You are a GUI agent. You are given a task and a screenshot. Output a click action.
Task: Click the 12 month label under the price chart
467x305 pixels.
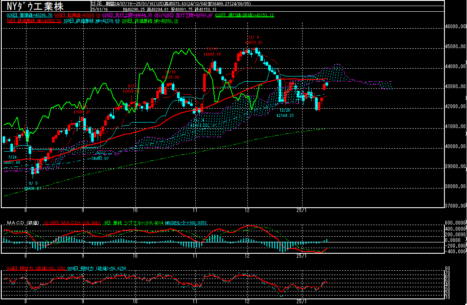pyautogui.click(x=247, y=210)
